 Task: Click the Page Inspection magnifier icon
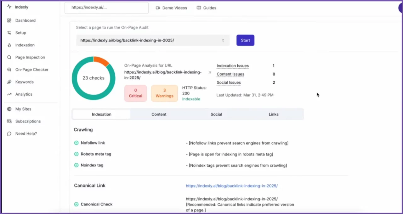9,57
